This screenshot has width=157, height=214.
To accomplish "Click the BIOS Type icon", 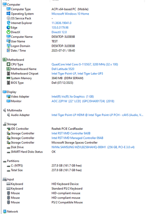I will click(x=8, y=83).
